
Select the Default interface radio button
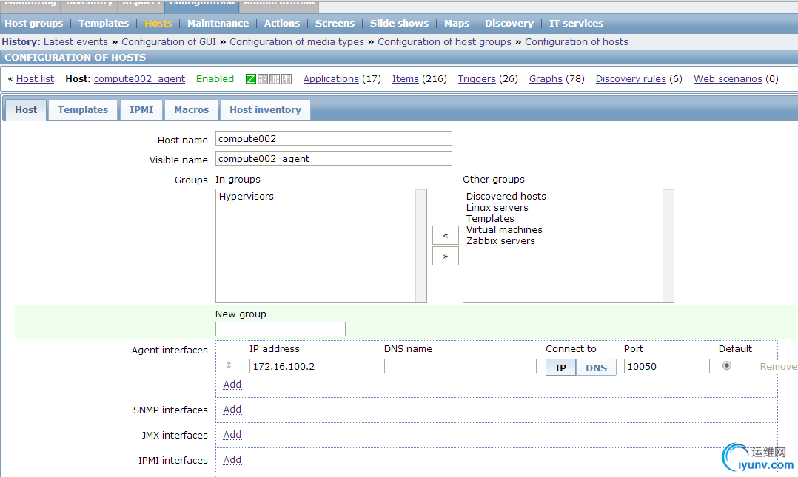727,365
